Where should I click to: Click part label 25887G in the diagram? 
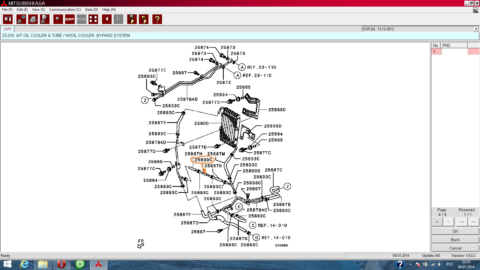coord(239,238)
